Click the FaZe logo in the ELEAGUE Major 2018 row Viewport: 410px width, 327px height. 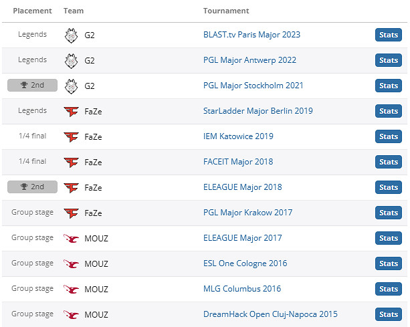(x=71, y=187)
